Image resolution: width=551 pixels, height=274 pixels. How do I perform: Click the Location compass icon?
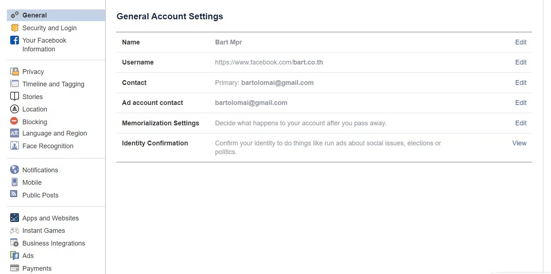click(15, 109)
